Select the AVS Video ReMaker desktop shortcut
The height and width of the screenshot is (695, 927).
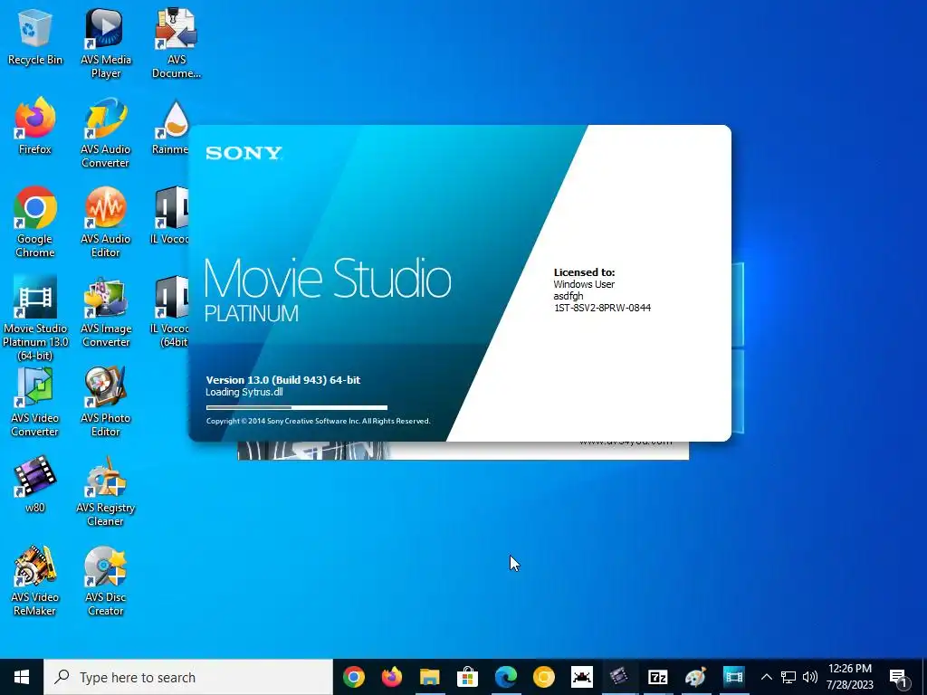point(35,581)
